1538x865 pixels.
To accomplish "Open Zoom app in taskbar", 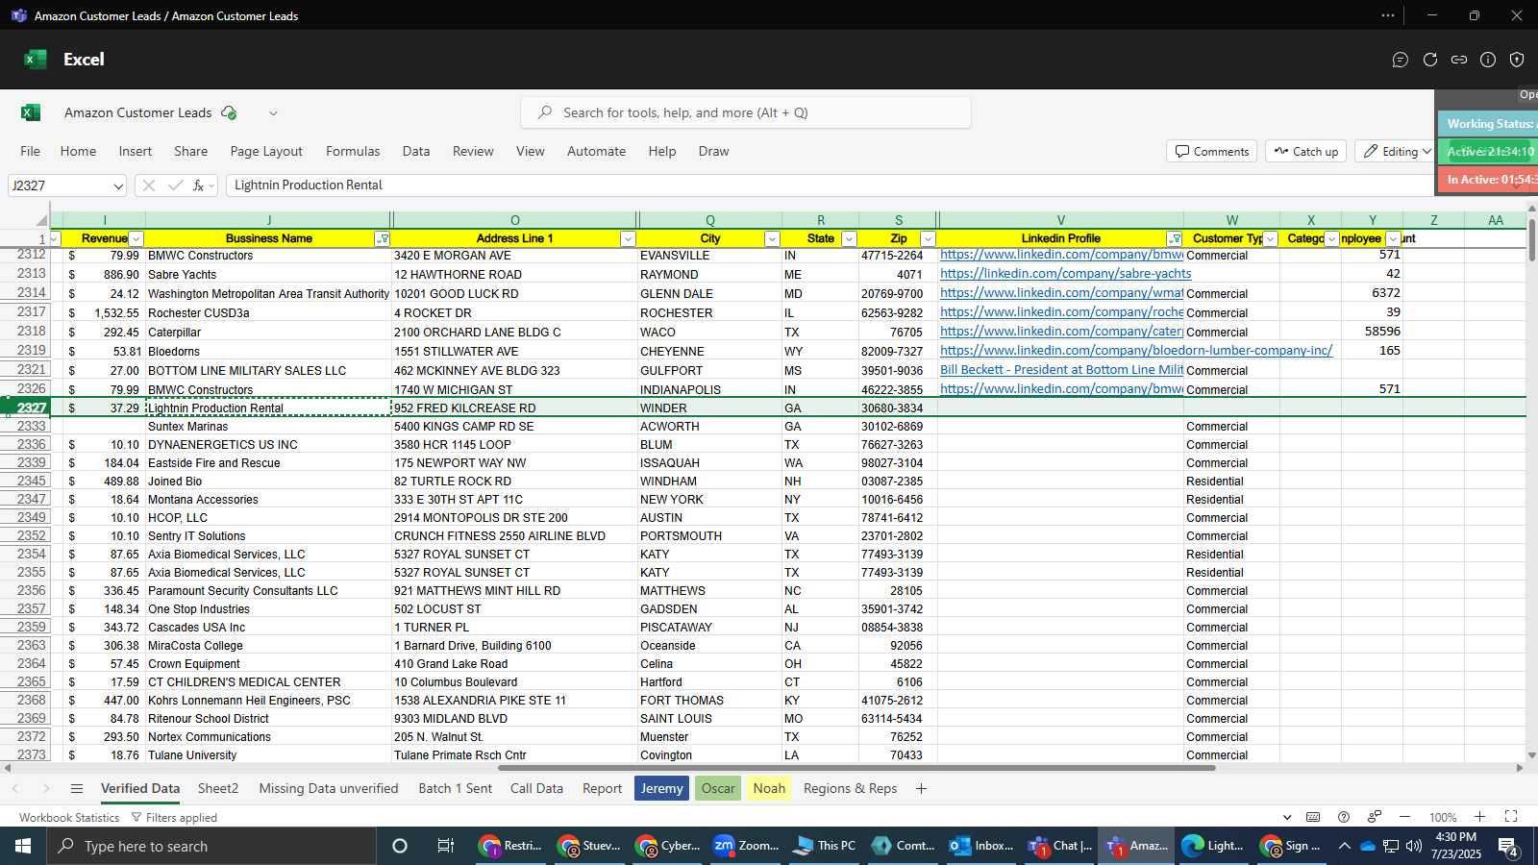I will pyautogui.click(x=746, y=846).
